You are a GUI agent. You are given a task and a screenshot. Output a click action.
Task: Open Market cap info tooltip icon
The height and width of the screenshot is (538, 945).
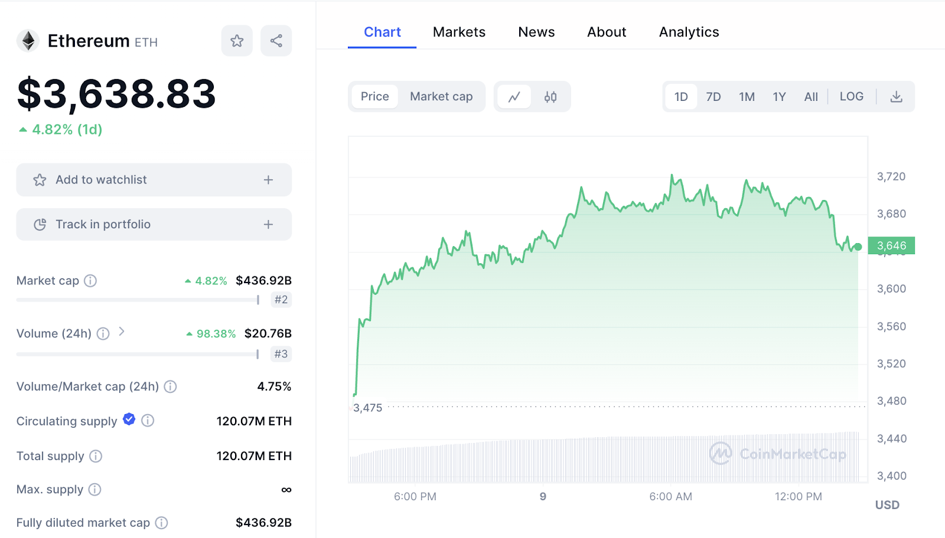pyautogui.click(x=90, y=281)
